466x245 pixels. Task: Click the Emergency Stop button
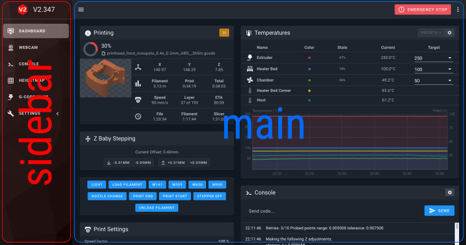click(423, 9)
